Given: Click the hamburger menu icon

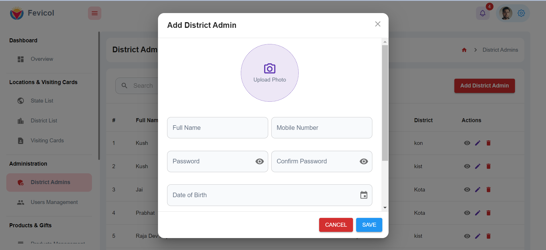Looking at the screenshot, I should click(95, 13).
